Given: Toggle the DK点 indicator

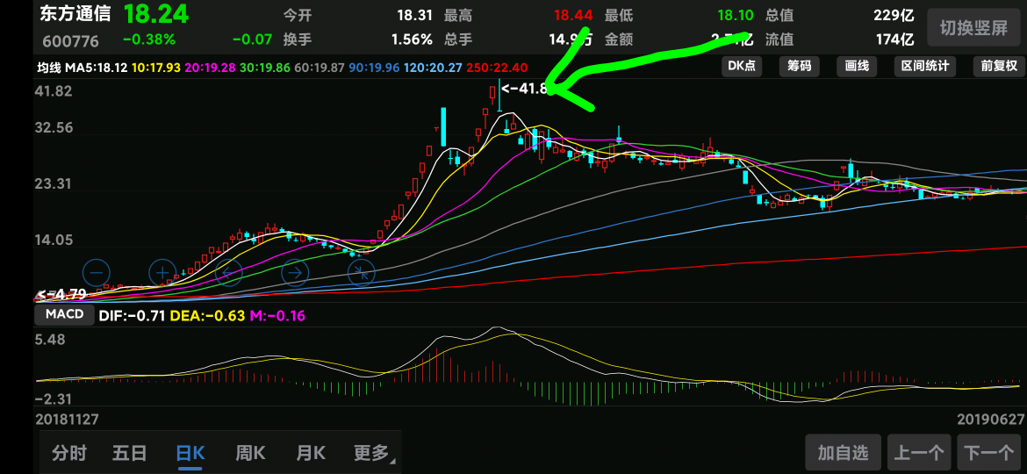Looking at the screenshot, I should coord(742,66).
